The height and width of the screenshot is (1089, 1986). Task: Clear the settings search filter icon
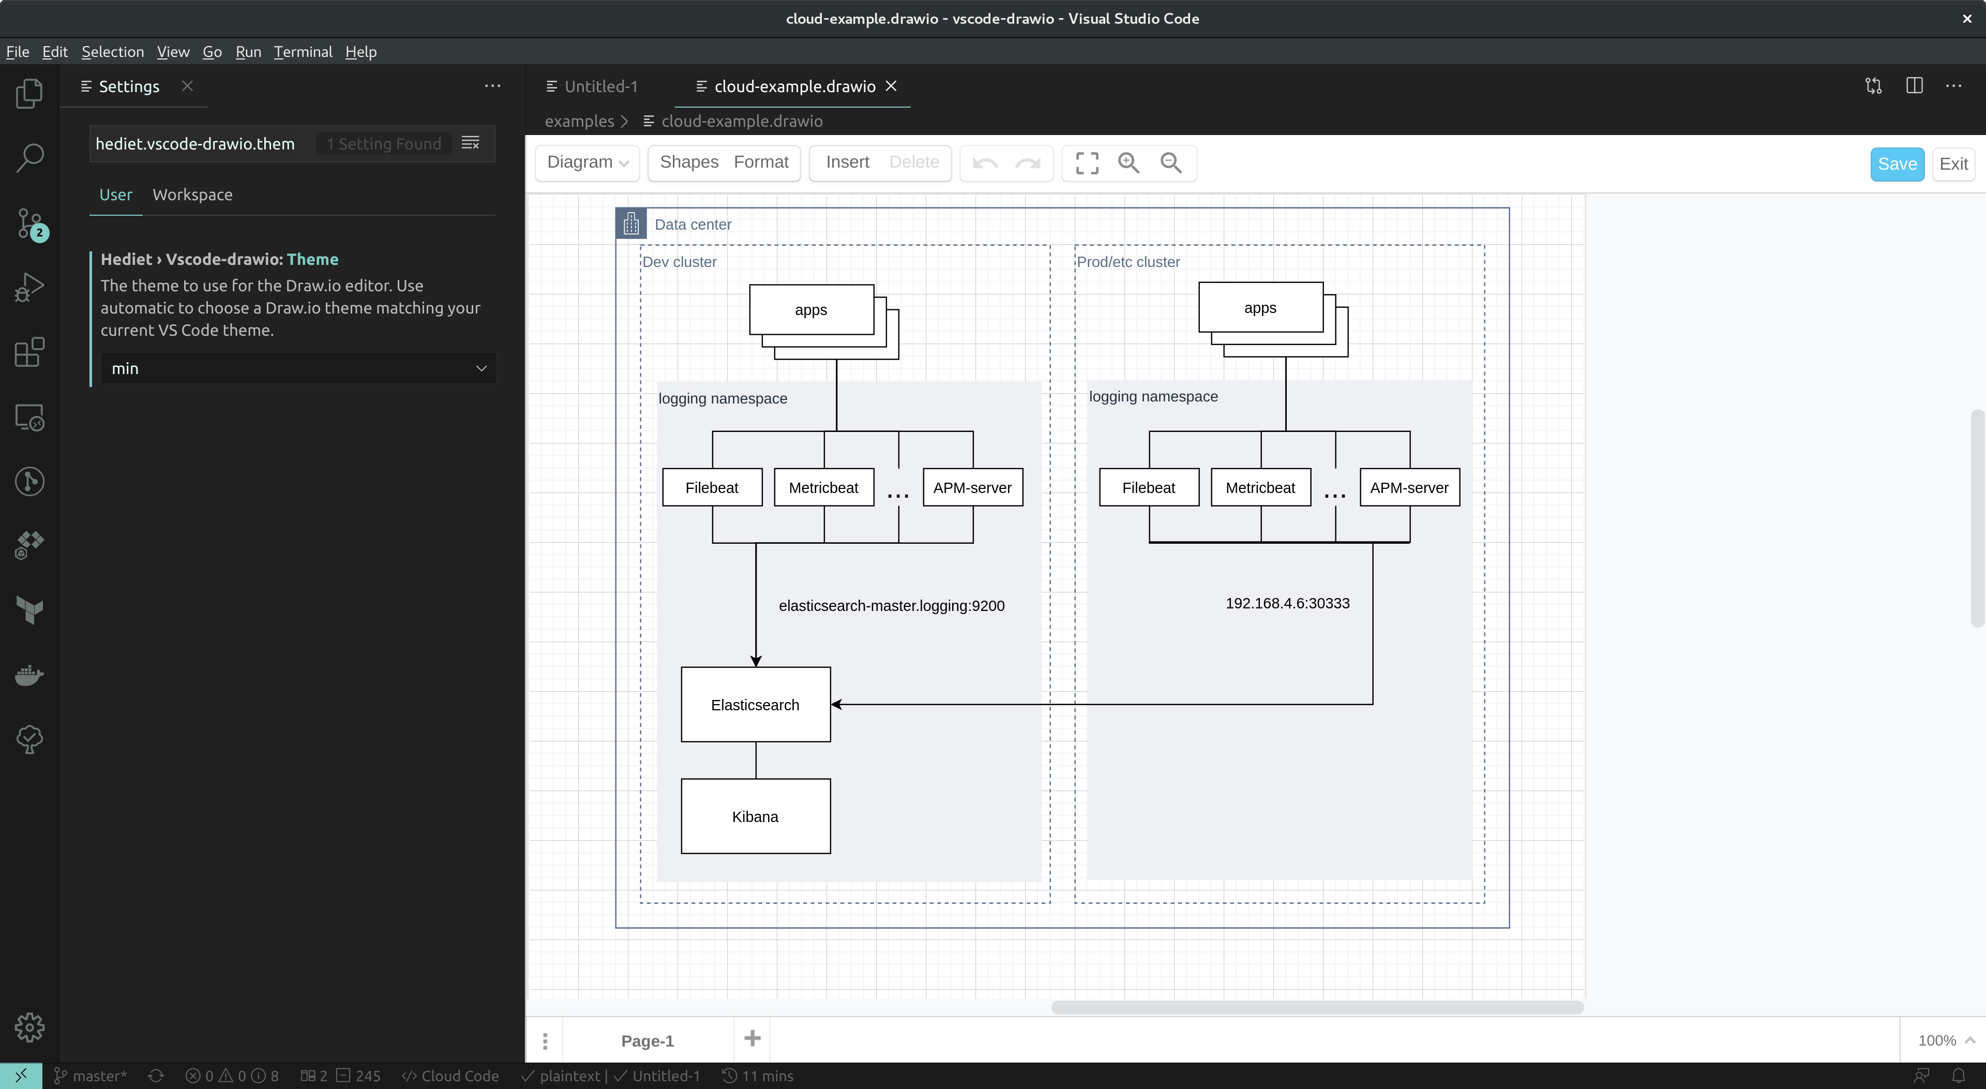coord(470,143)
